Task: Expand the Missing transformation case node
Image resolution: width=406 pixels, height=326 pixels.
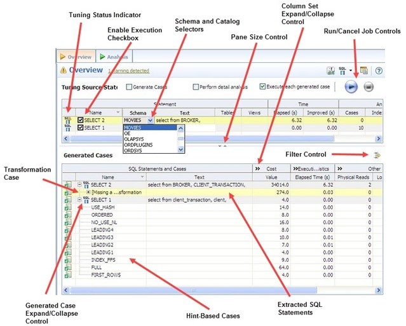Action: tap(88, 192)
